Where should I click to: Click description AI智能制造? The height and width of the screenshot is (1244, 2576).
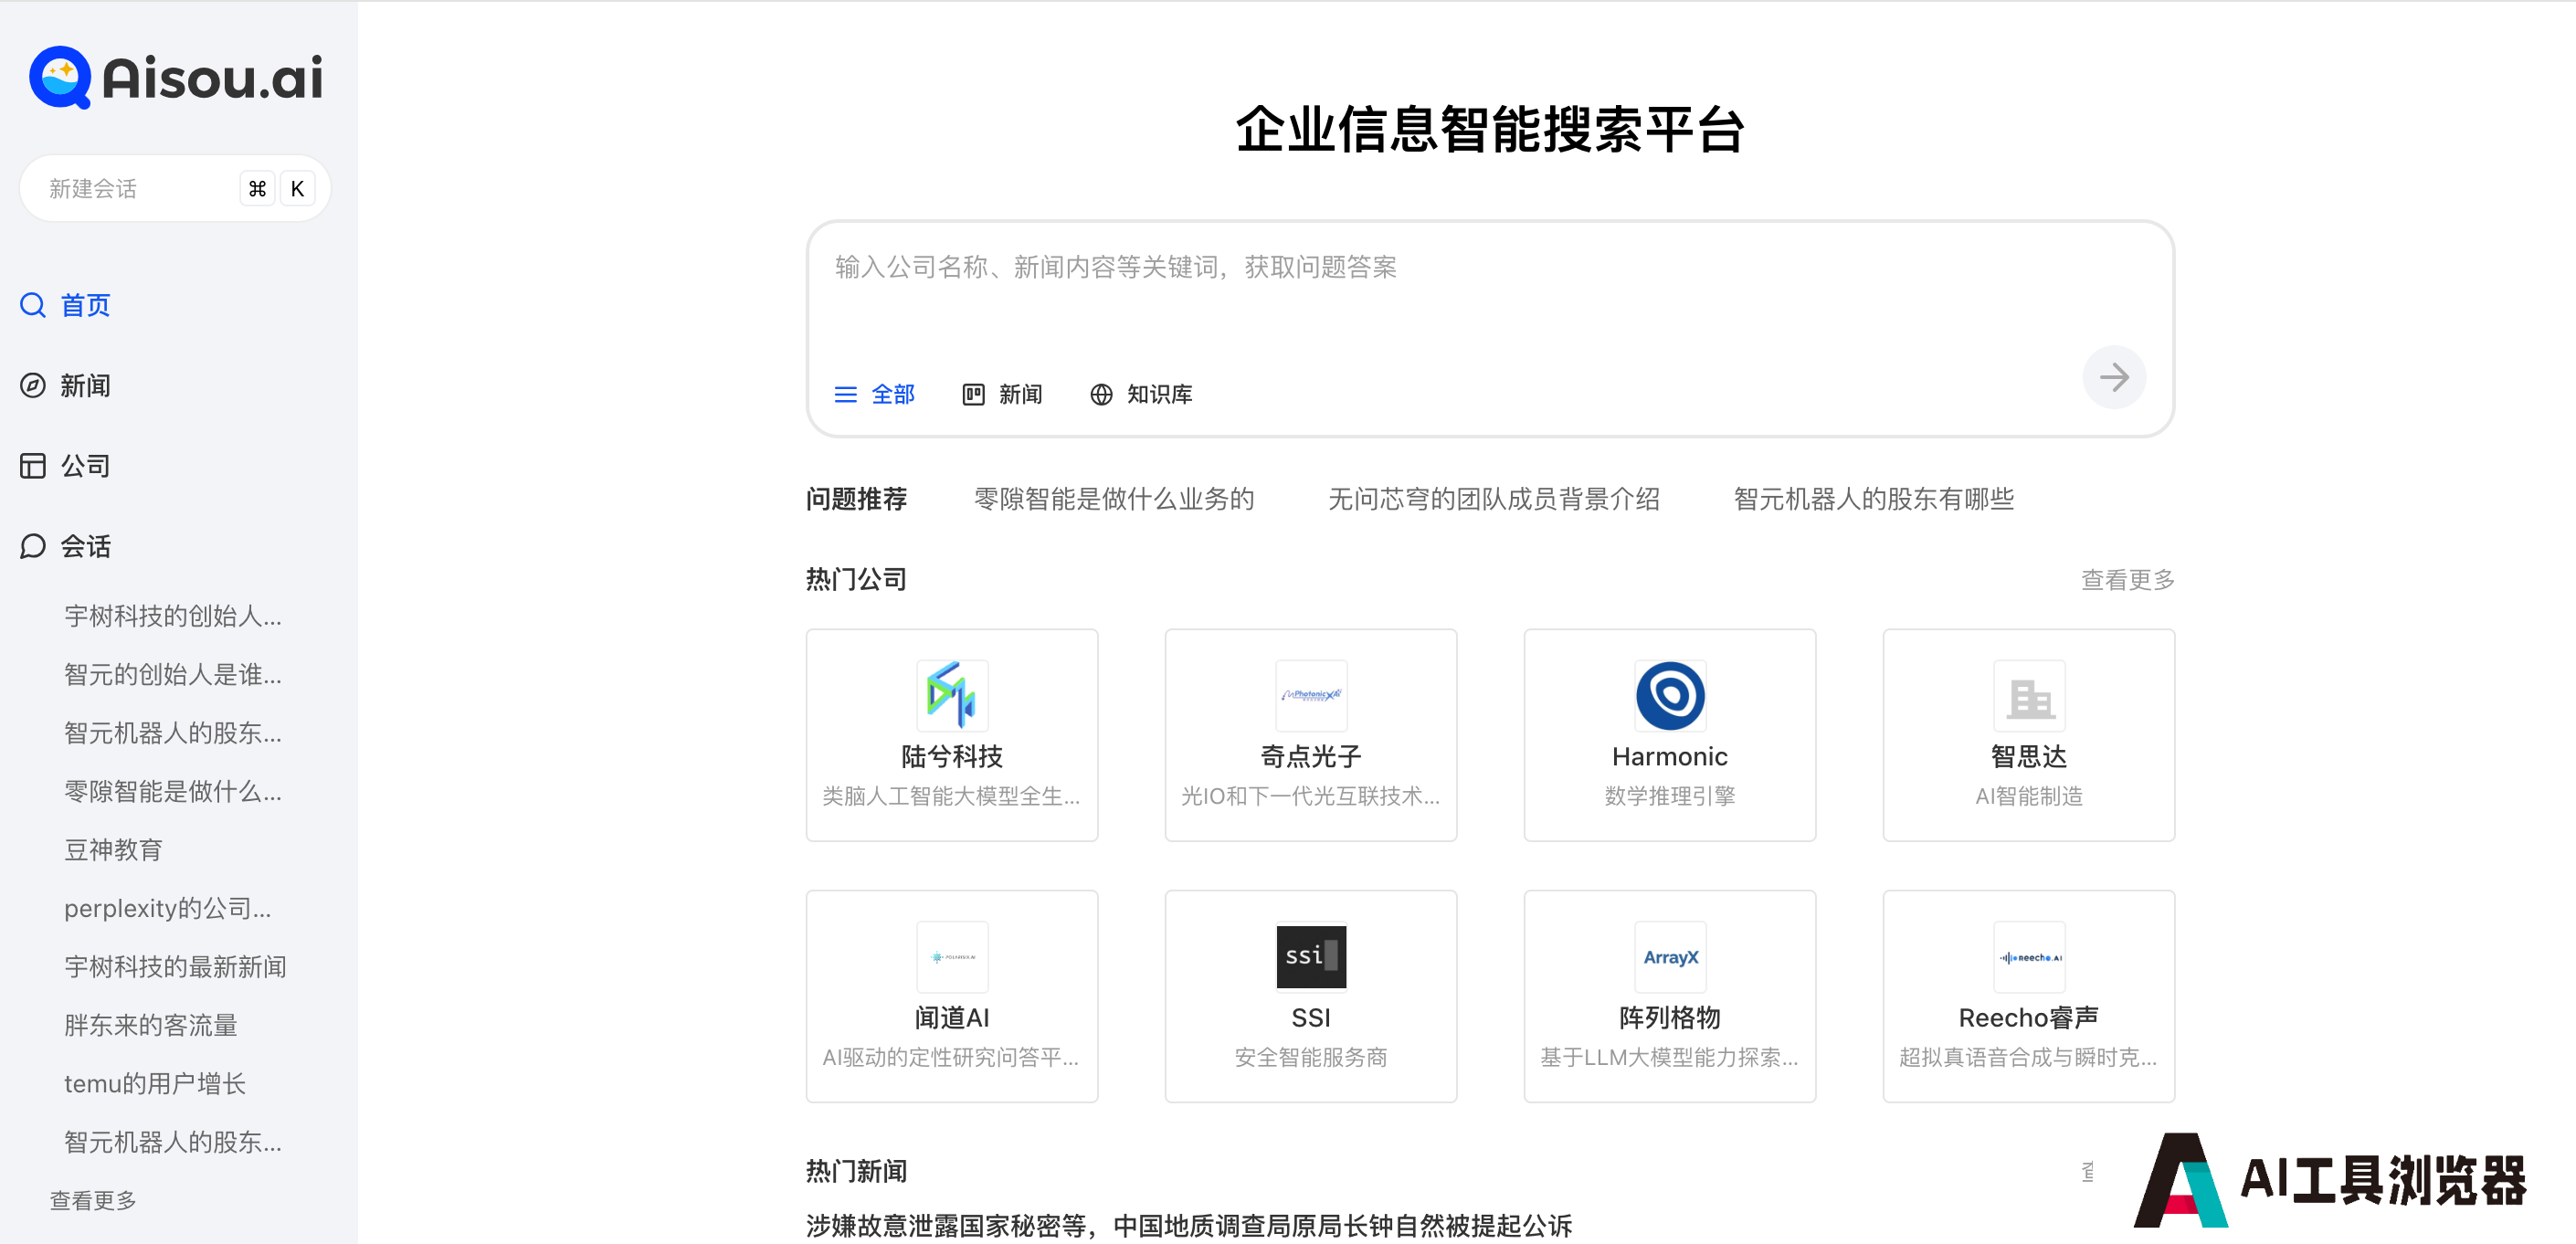point(2029,796)
